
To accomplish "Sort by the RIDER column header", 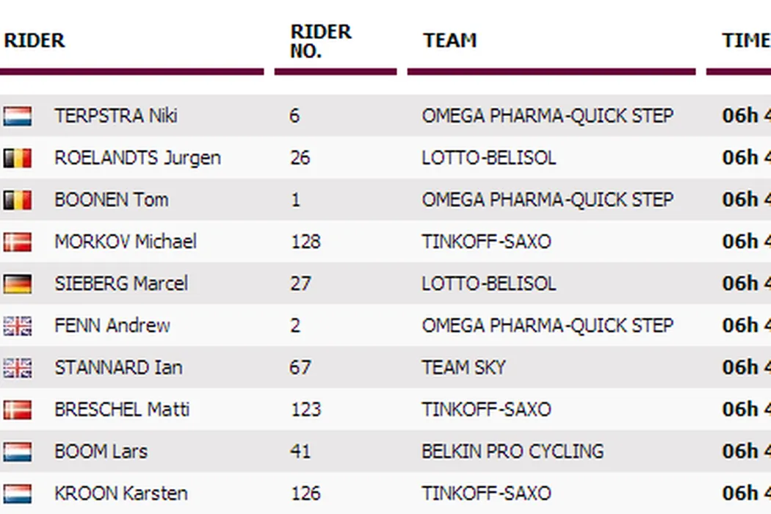I will click(x=35, y=40).
